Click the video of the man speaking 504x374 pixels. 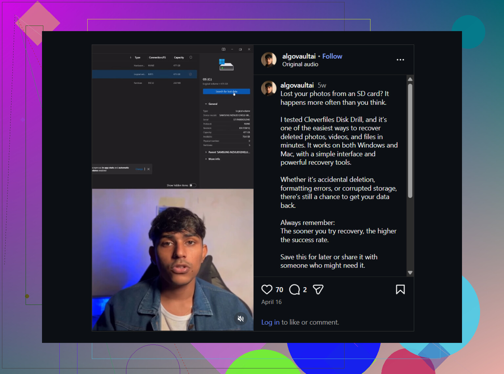(x=173, y=260)
